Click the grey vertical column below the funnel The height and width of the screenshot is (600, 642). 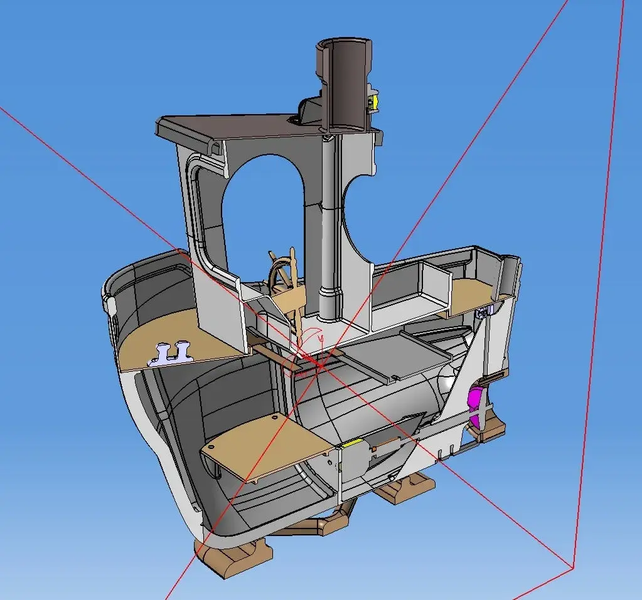point(328,238)
